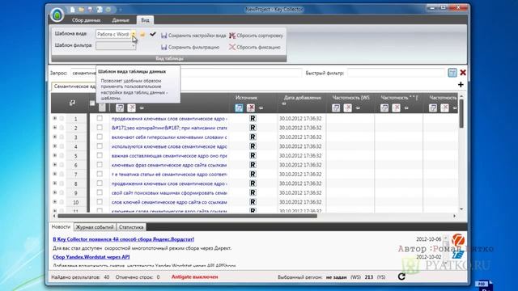
Task: Expand row 10 with its plus icon
Action: pos(55,201)
